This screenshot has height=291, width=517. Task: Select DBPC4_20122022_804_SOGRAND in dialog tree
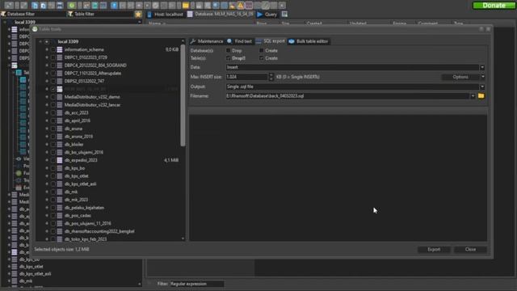pyautogui.click(x=95, y=65)
